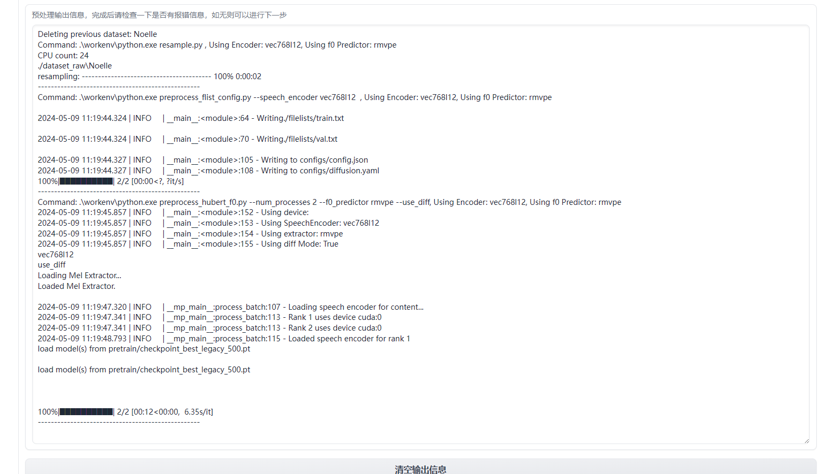Click the textarea resize handle corner
Viewport: 821px width, 474px height.
tap(806, 440)
